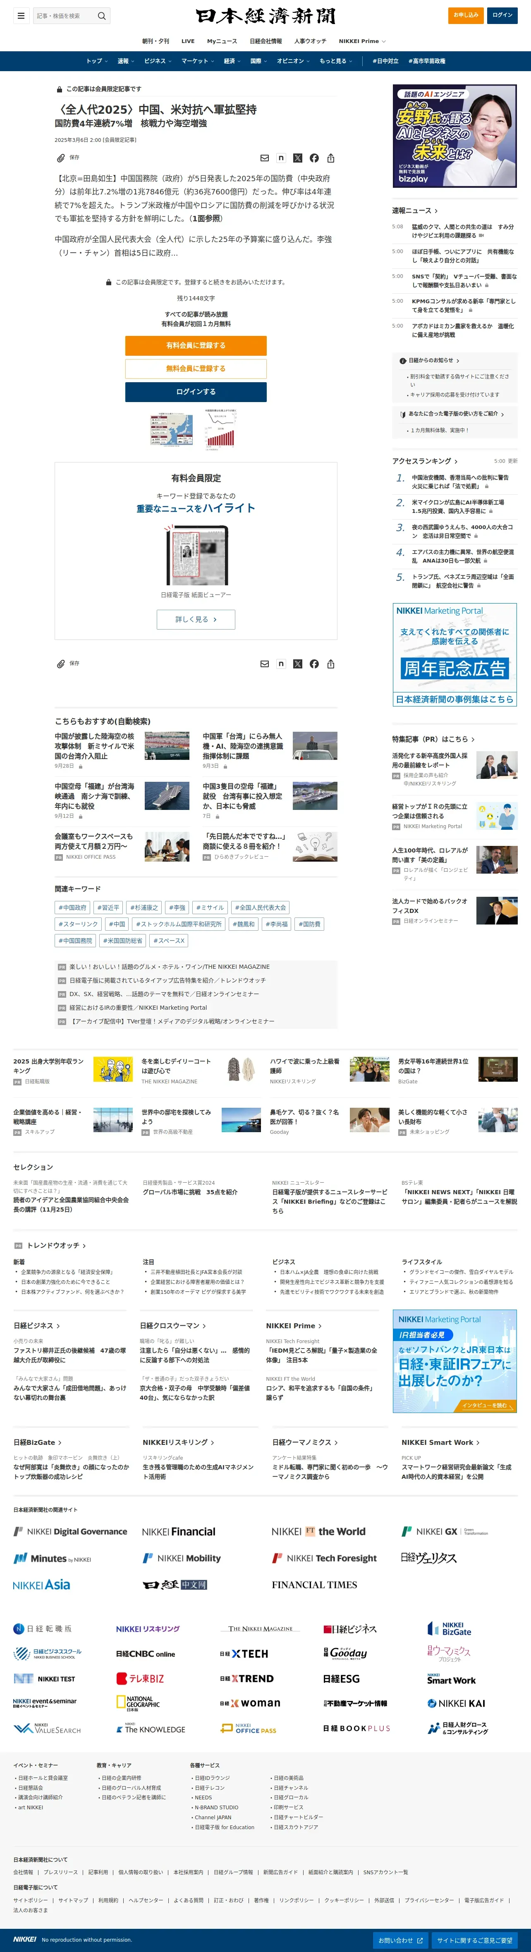Open the LIVE menu item
The image size is (531, 1952).
pos(188,41)
